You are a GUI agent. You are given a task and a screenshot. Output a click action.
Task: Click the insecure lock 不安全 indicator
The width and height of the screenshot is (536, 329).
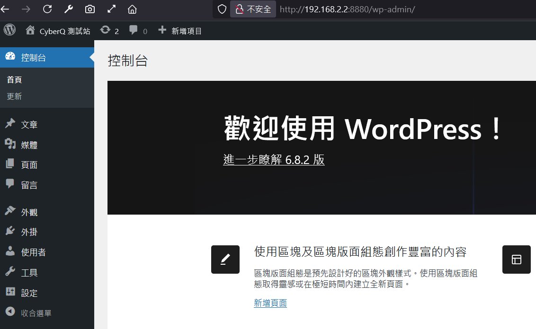coord(253,9)
